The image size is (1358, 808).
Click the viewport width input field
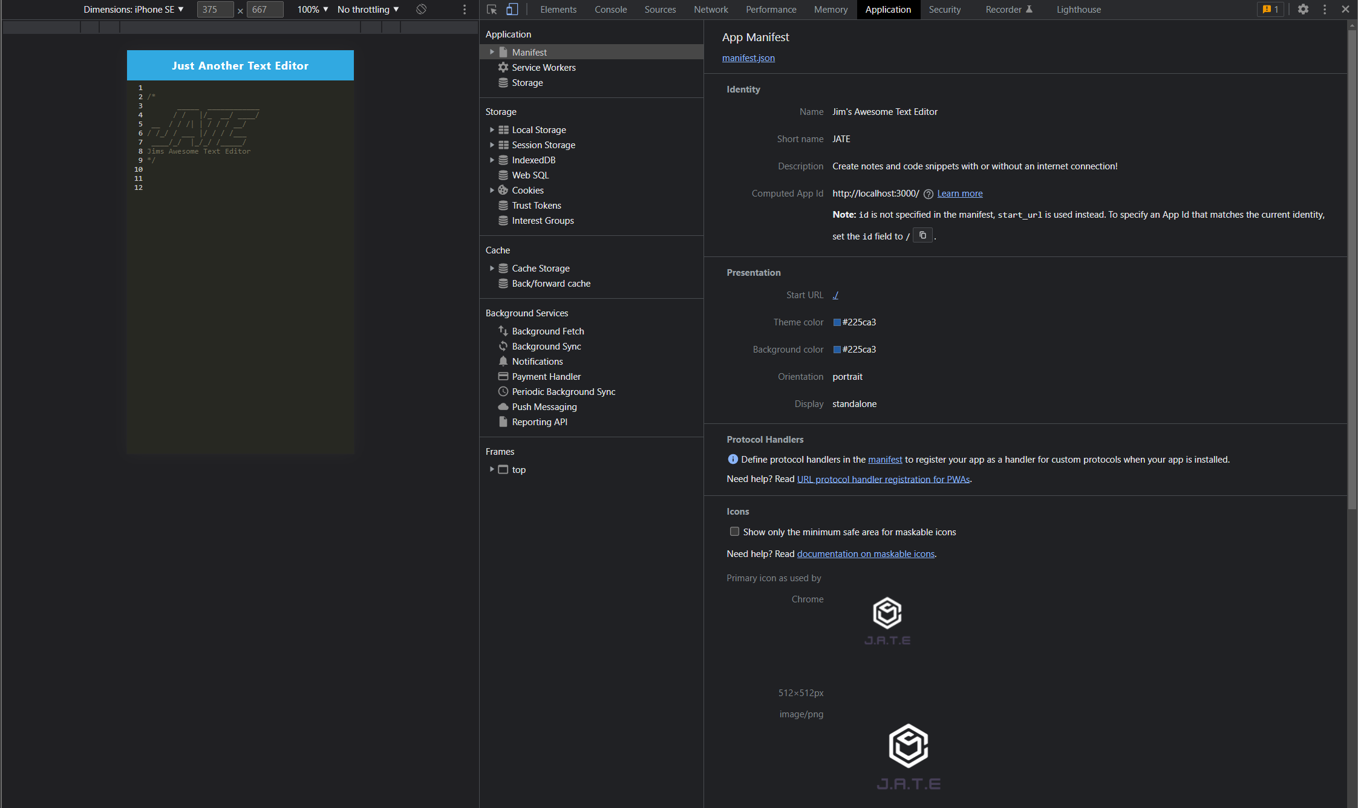[x=215, y=9]
